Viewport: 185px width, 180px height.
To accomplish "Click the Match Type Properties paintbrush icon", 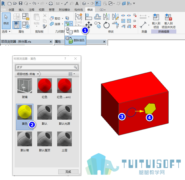I will [45, 26].
